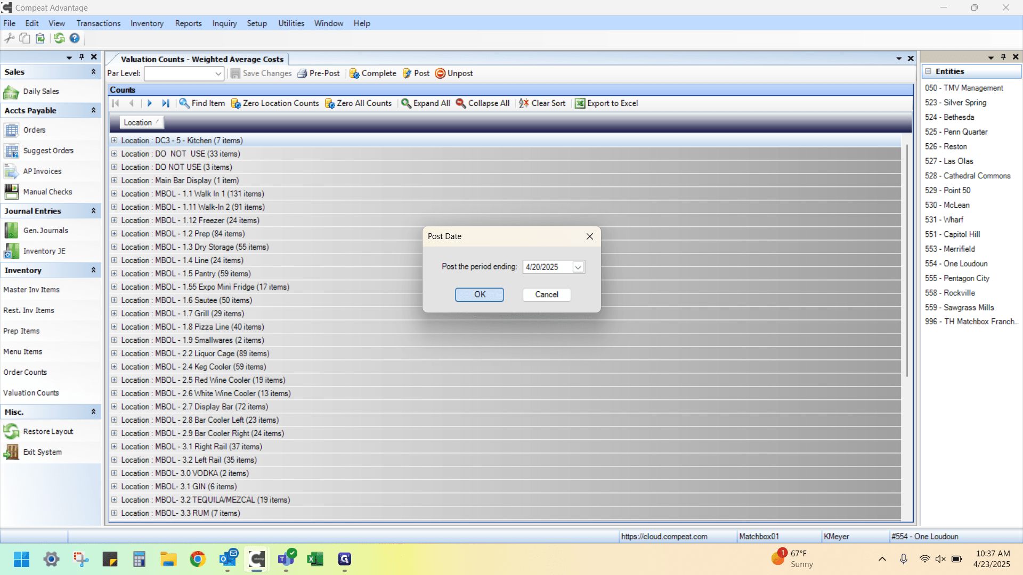Viewport: 1023px width, 575px height.
Task: Open the Par Level dropdown
Action: coord(218,73)
